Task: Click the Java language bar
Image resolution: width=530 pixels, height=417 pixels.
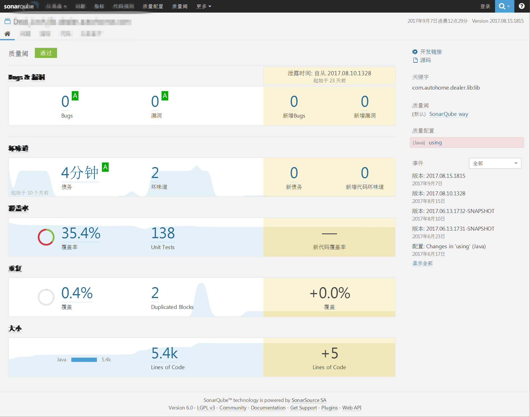Action: tap(84, 360)
